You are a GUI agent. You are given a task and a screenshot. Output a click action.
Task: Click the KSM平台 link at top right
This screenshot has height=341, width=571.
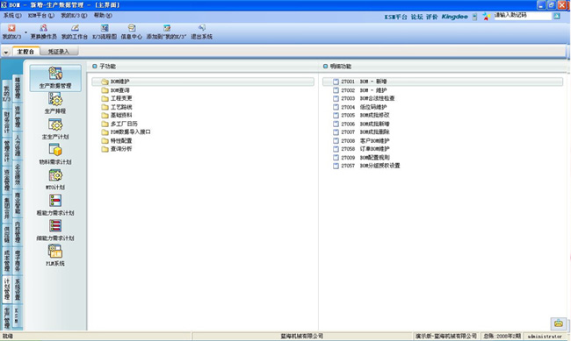(x=396, y=17)
